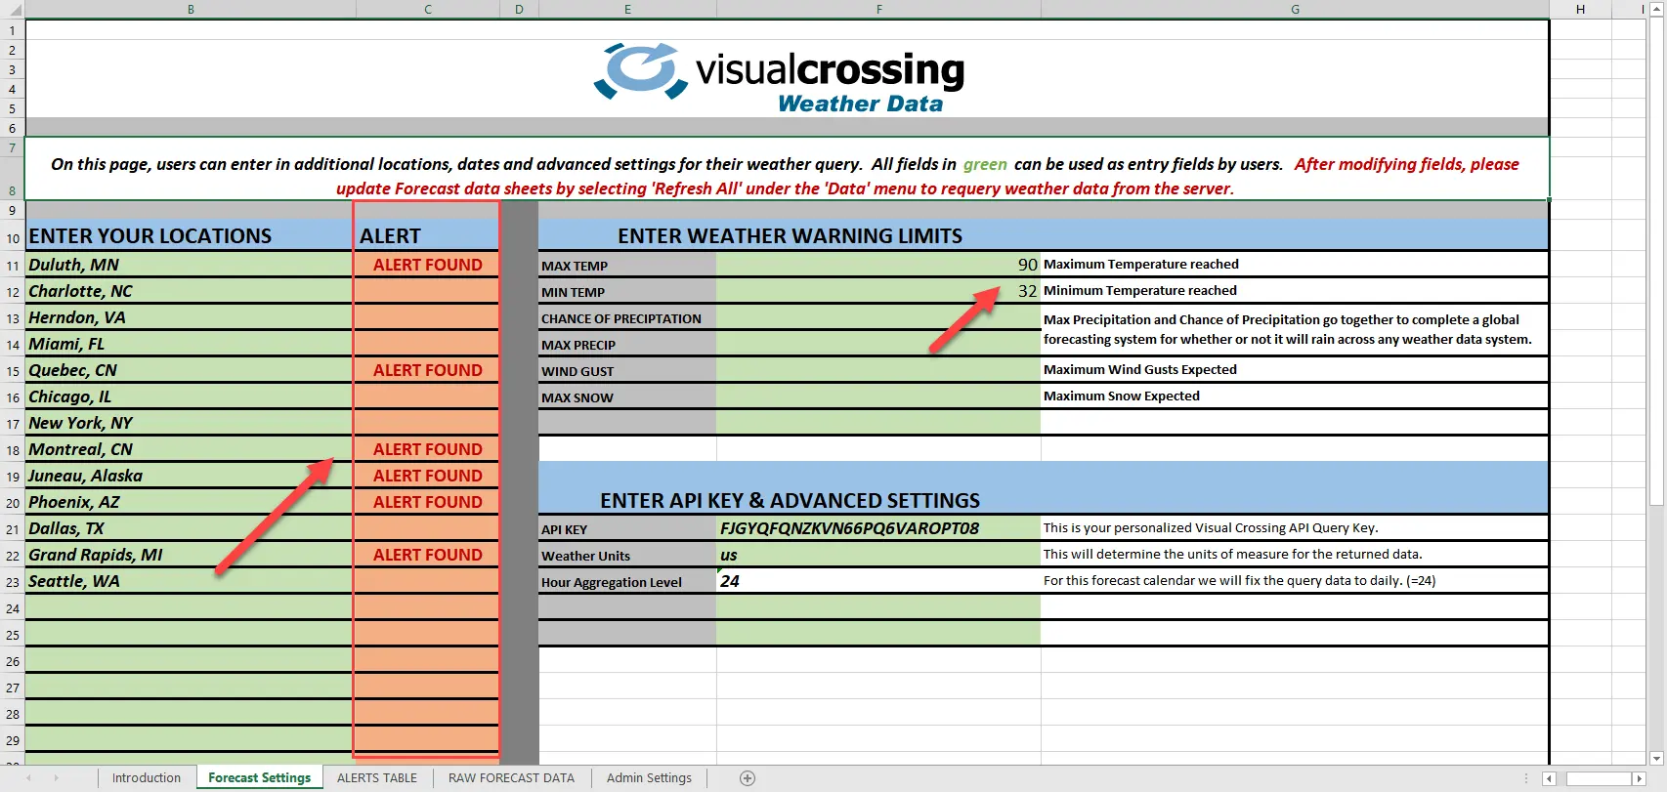Go to the Admin Settings tab

click(649, 778)
